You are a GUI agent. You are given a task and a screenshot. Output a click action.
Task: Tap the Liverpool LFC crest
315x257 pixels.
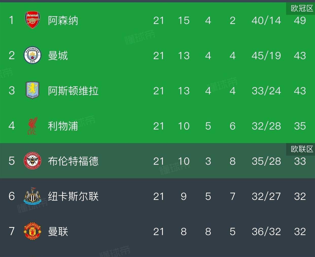pos(32,126)
